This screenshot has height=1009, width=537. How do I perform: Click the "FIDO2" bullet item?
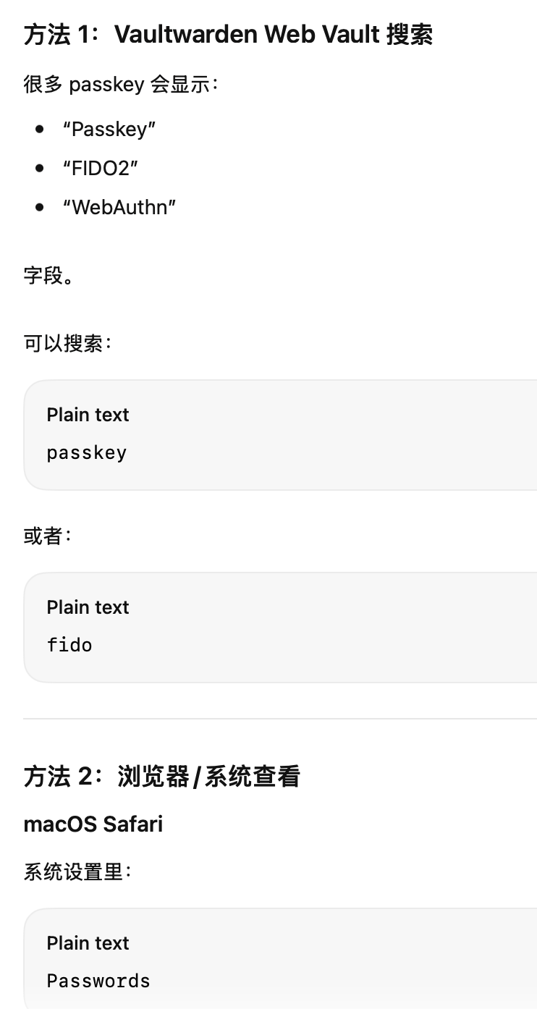100,169
